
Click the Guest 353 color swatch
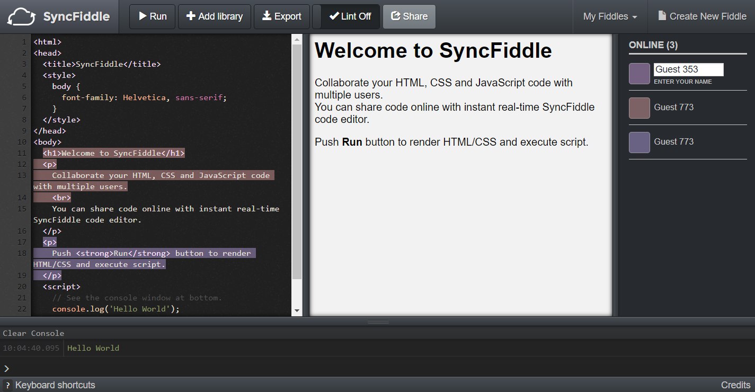pos(639,74)
